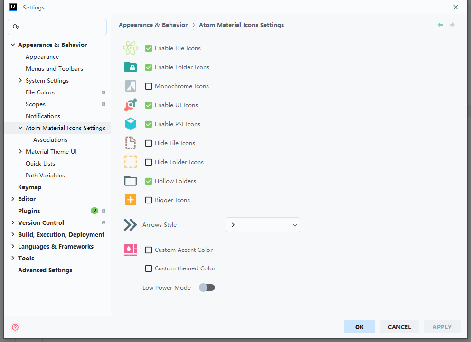Click the Arrows Style label
This screenshot has height=342, width=471.
coord(159,225)
